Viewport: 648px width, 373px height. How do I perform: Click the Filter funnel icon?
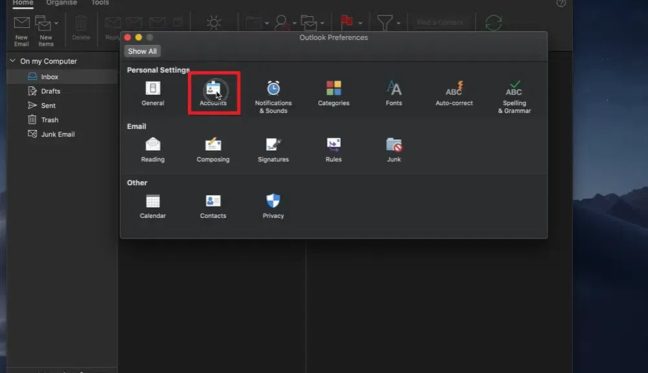pos(385,23)
